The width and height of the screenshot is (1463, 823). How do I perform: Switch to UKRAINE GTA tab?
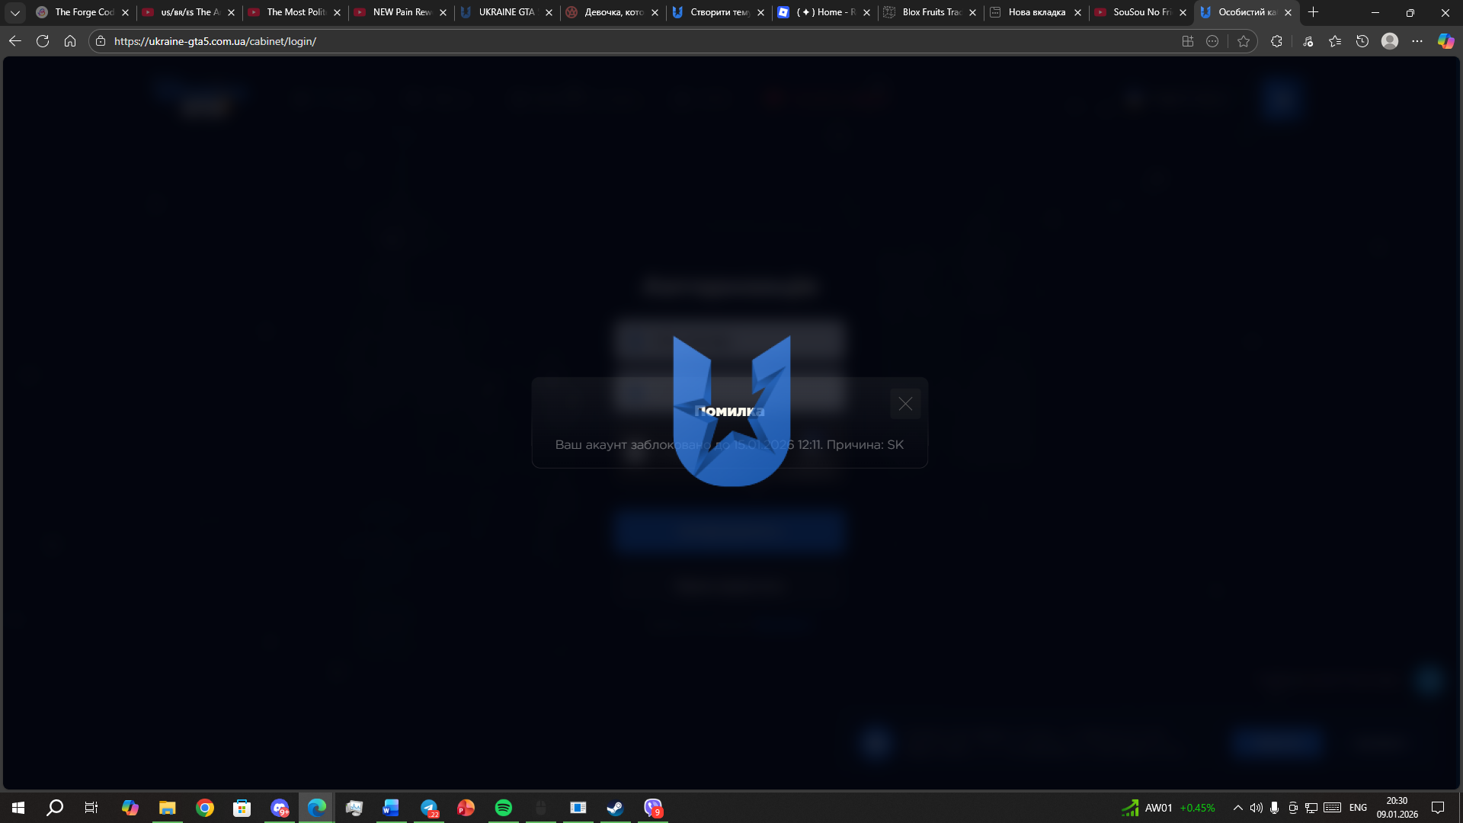pyautogui.click(x=507, y=12)
